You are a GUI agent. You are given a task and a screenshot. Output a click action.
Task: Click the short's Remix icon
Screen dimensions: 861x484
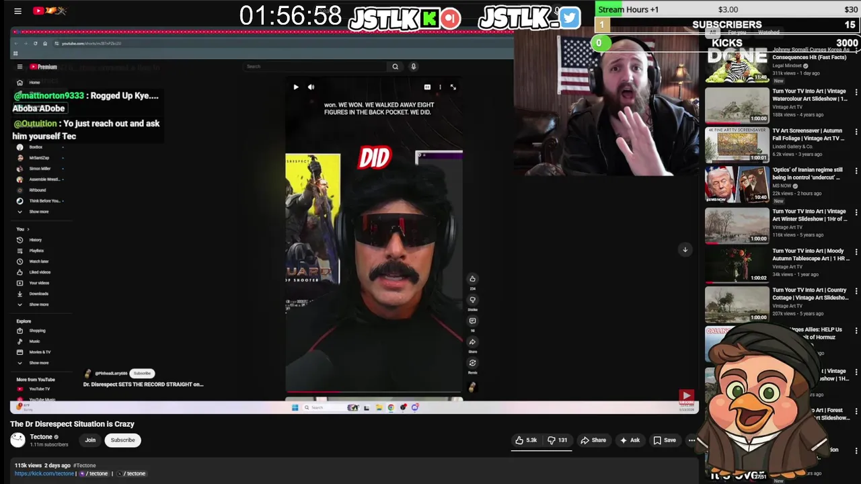pyautogui.click(x=472, y=363)
